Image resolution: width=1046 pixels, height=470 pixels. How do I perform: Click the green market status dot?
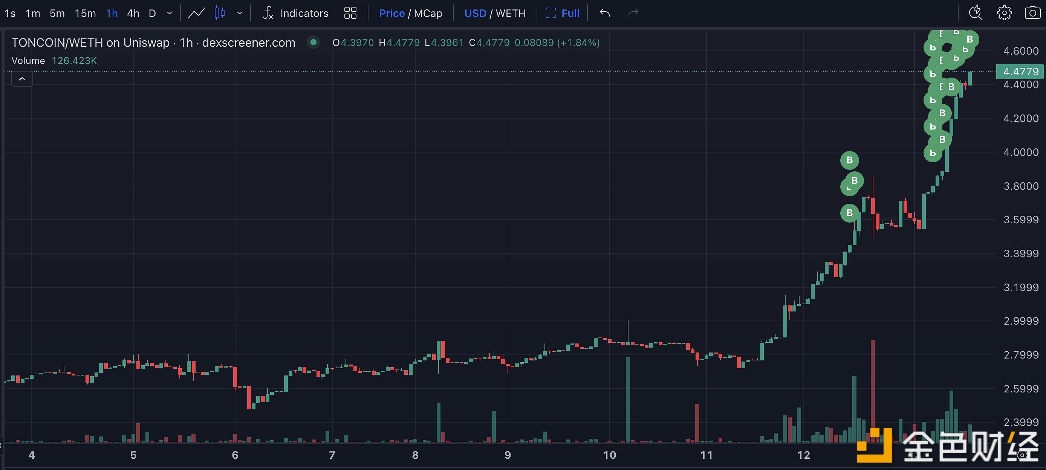point(313,42)
